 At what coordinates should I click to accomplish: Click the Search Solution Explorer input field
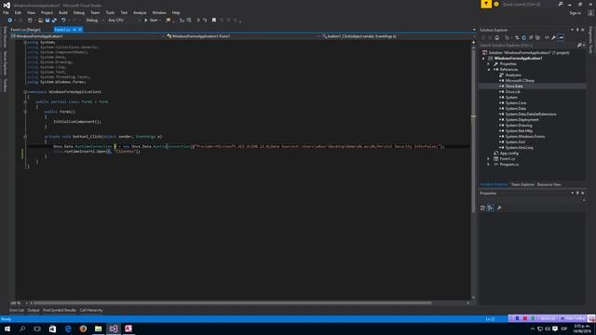tap(528, 46)
